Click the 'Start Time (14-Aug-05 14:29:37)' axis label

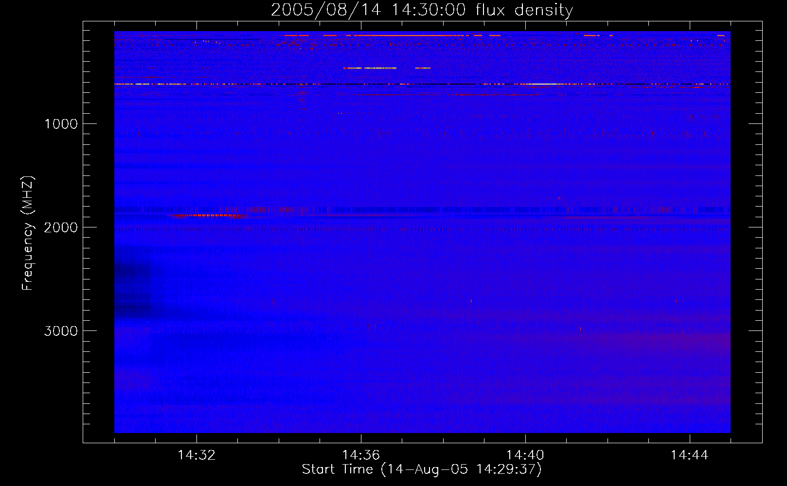(x=422, y=469)
